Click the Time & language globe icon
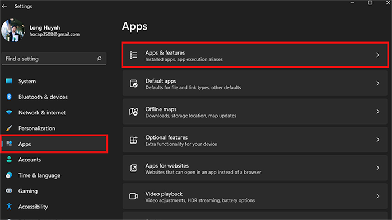This screenshot has height=220, width=392. pos(10,175)
